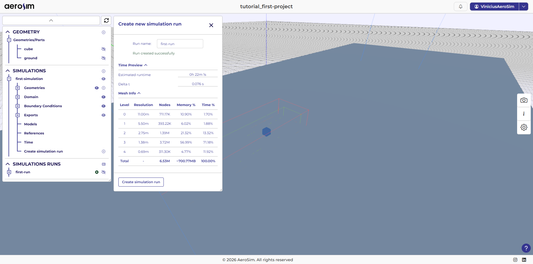Start first-run with the play icon

point(97,172)
